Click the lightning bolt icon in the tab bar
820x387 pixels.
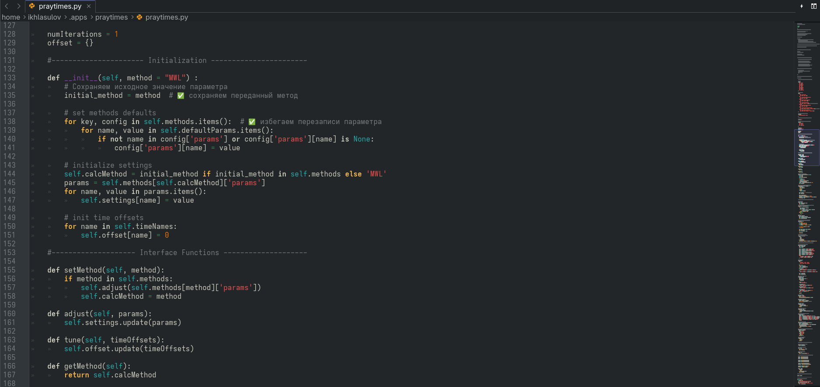click(802, 6)
